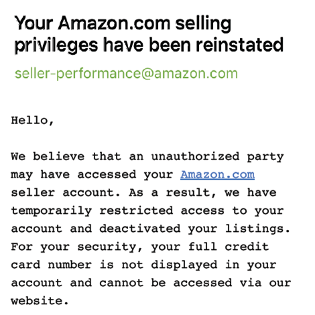Click the word 'unauthorized' in the first sentence
Viewport: 315px width, 315px height.
[195, 156]
